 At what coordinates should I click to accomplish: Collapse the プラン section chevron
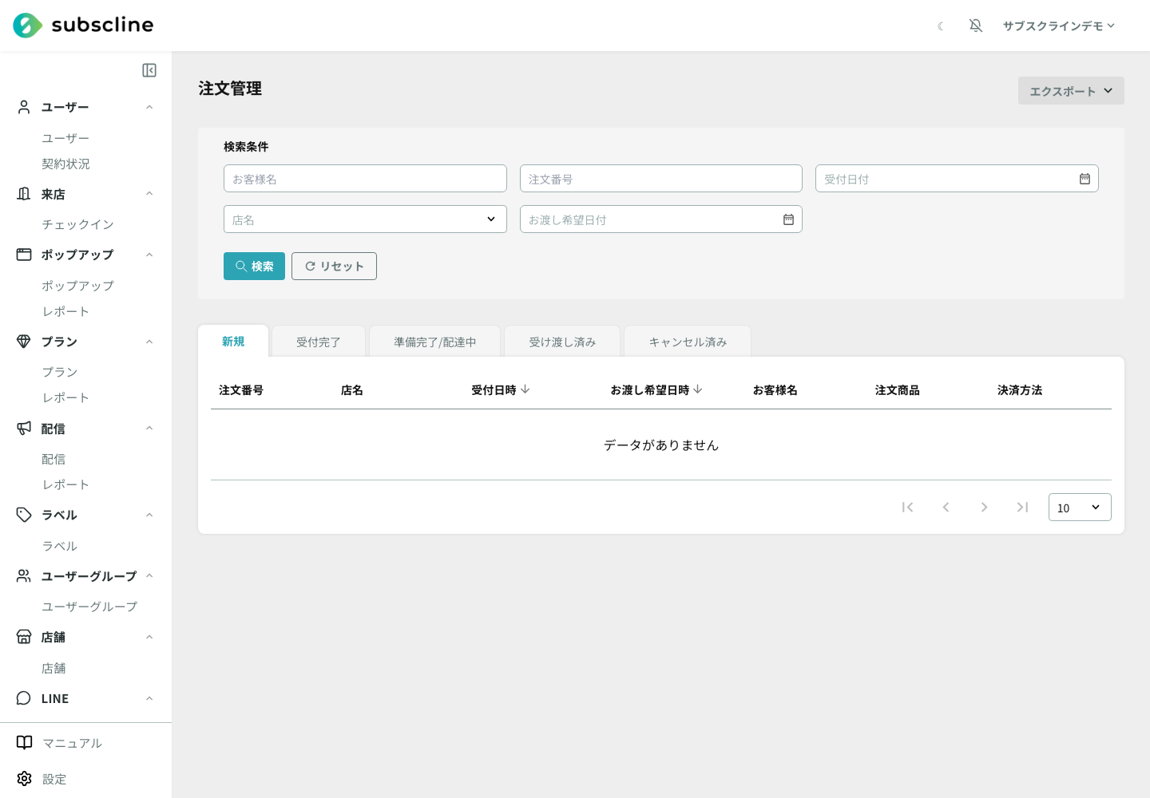(149, 342)
